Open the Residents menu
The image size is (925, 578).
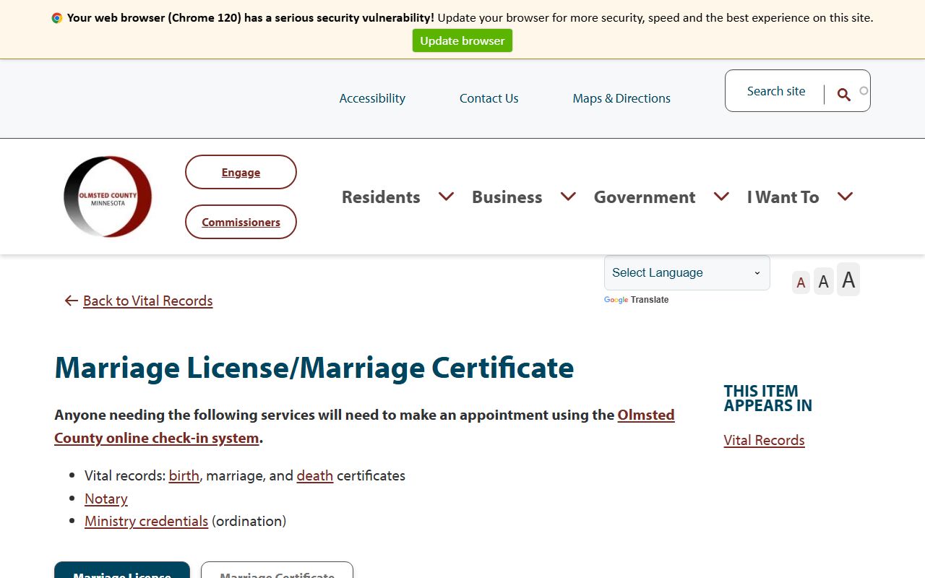pyautogui.click(x=381, y=197)
